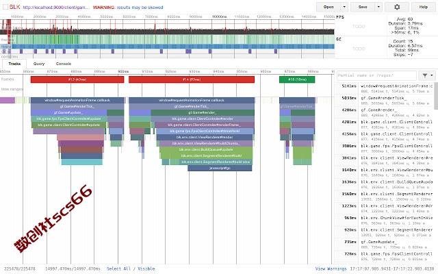Click the Save button

[x=363, y=7]
